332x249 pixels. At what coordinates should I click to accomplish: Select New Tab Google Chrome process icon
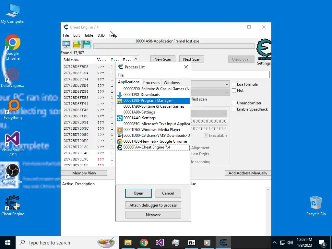click(120, 141)
